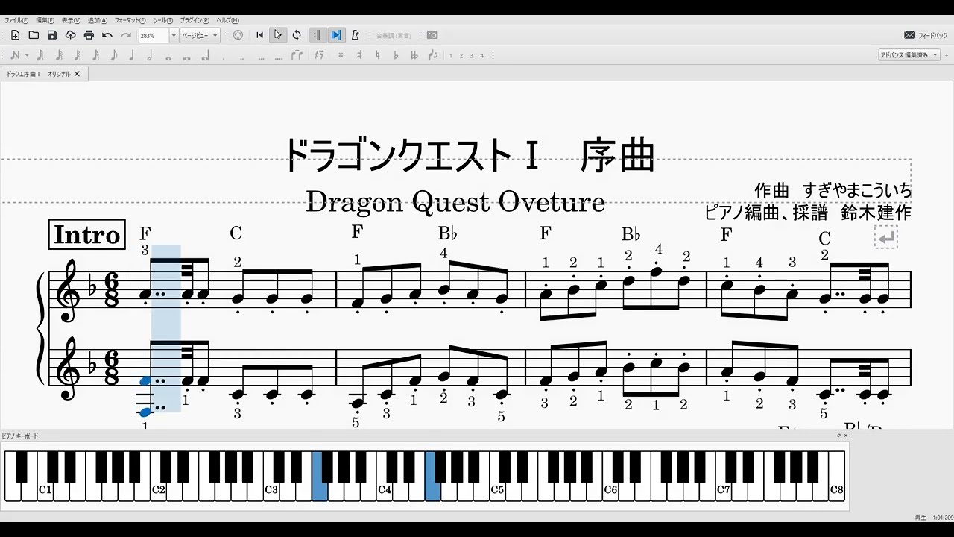Toggle loop playback mode
954x537 pixels.
pos(296,35)
